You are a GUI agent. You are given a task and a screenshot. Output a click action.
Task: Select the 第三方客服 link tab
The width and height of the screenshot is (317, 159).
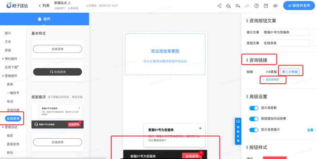(290, 72)
